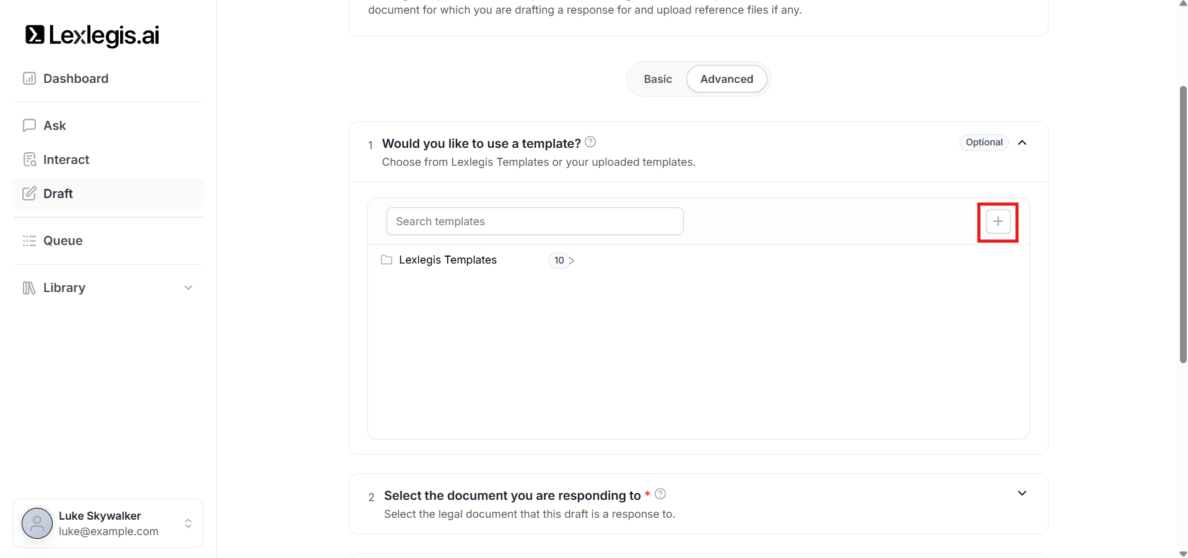Open the Lexlegis Templates folder
The image size is (1188, 558).
(447, 260)
